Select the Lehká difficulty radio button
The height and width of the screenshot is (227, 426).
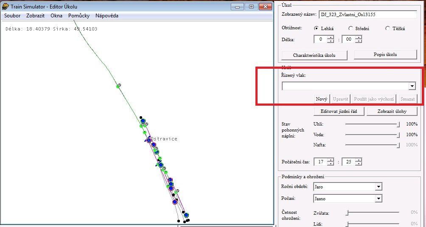click(316, 28)
